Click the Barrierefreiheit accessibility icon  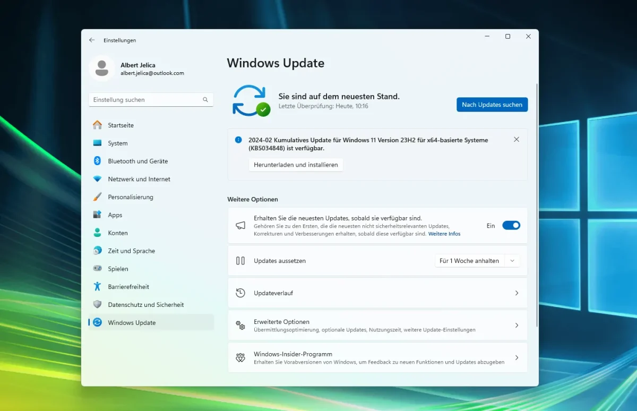pos(97,287)
